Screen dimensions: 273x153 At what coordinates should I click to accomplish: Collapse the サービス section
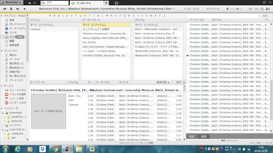pyautogui.click(x=2, y=86)
